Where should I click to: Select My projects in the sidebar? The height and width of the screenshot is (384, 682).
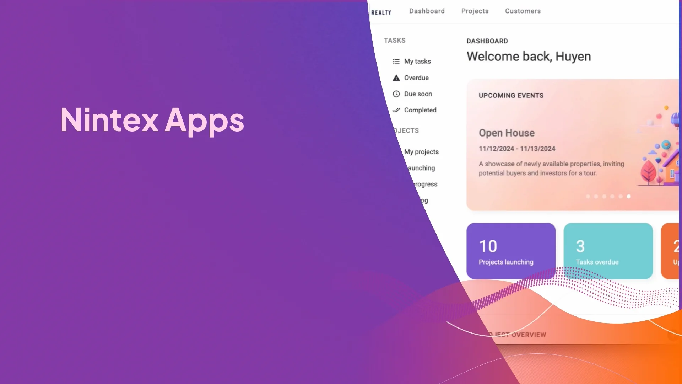pos(421,152)
